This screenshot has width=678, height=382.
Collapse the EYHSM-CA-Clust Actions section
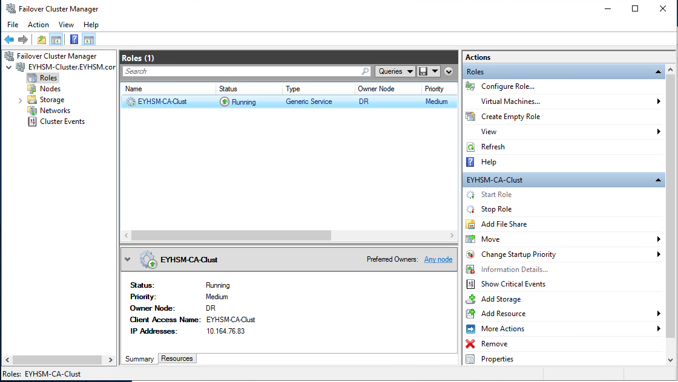(x=658, y=180)
